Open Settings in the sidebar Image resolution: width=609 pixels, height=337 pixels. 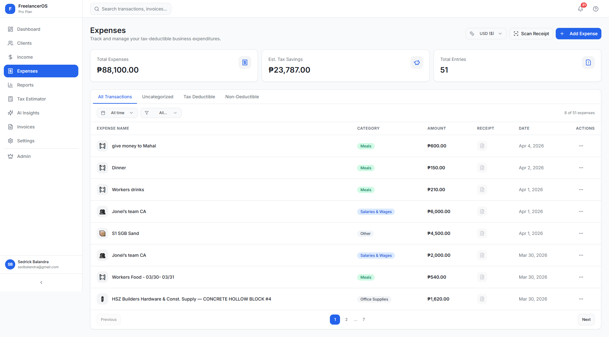pos(41,141)
